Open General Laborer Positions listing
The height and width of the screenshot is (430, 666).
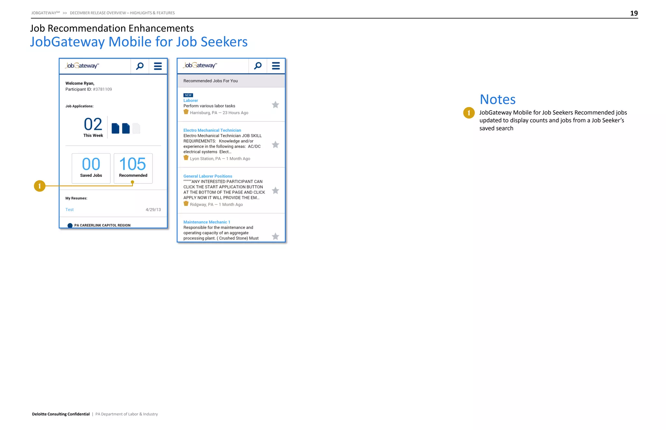coord(208,176)
